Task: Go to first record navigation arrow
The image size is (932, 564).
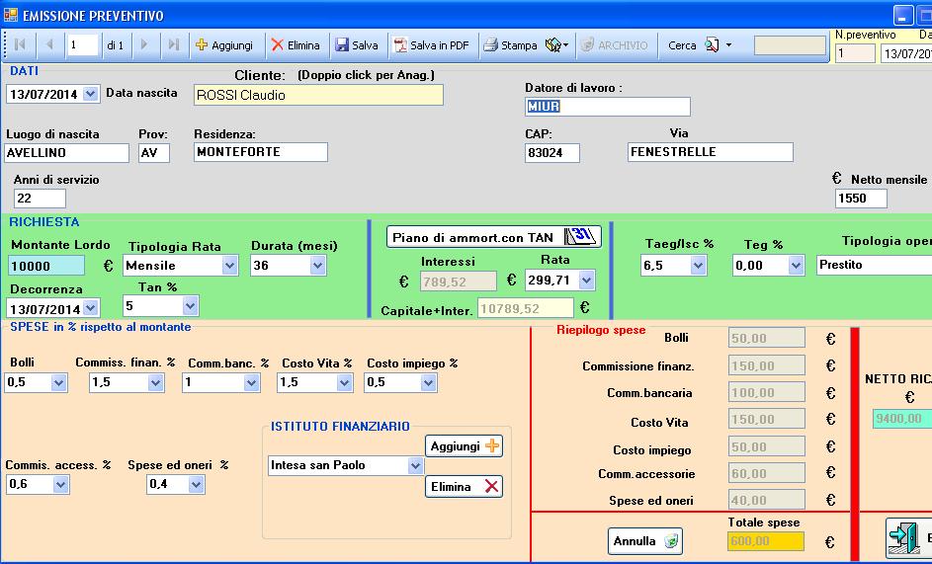Action: (x=20, y=45)
